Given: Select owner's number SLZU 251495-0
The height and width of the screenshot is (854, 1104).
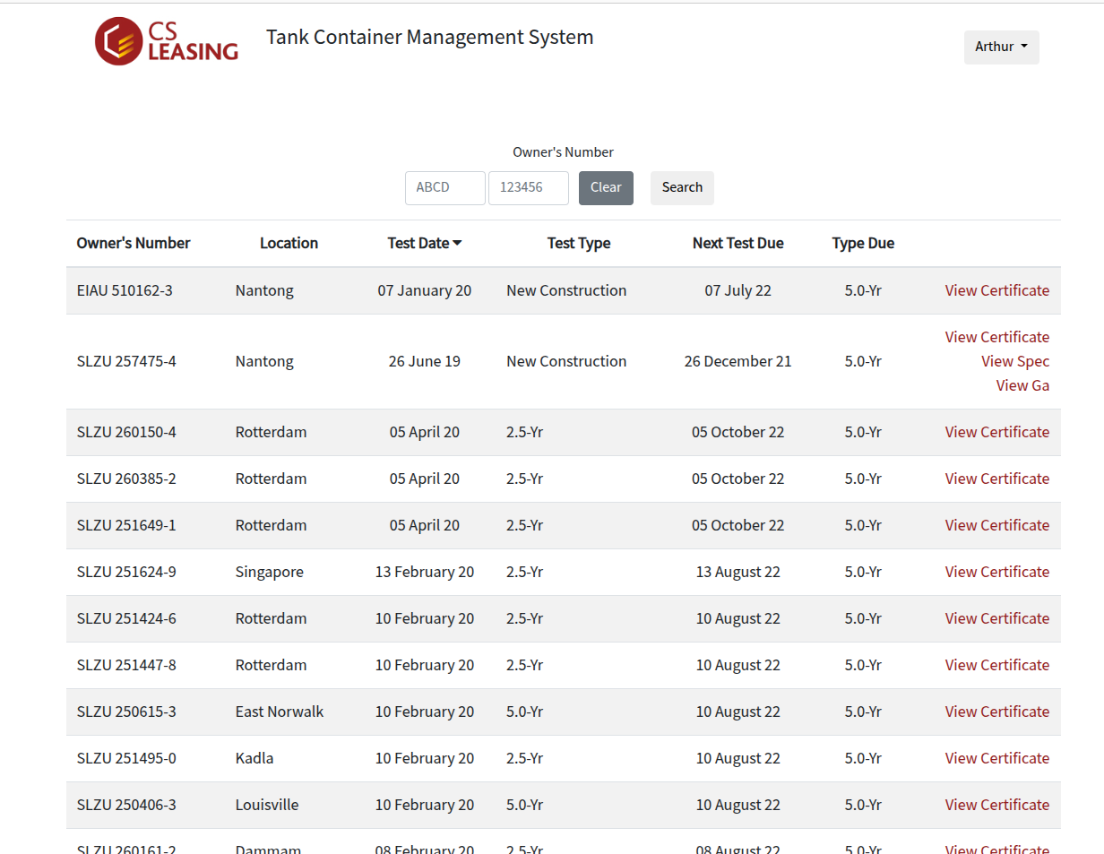Looking at the screenshot, I should tap(126, 758).
